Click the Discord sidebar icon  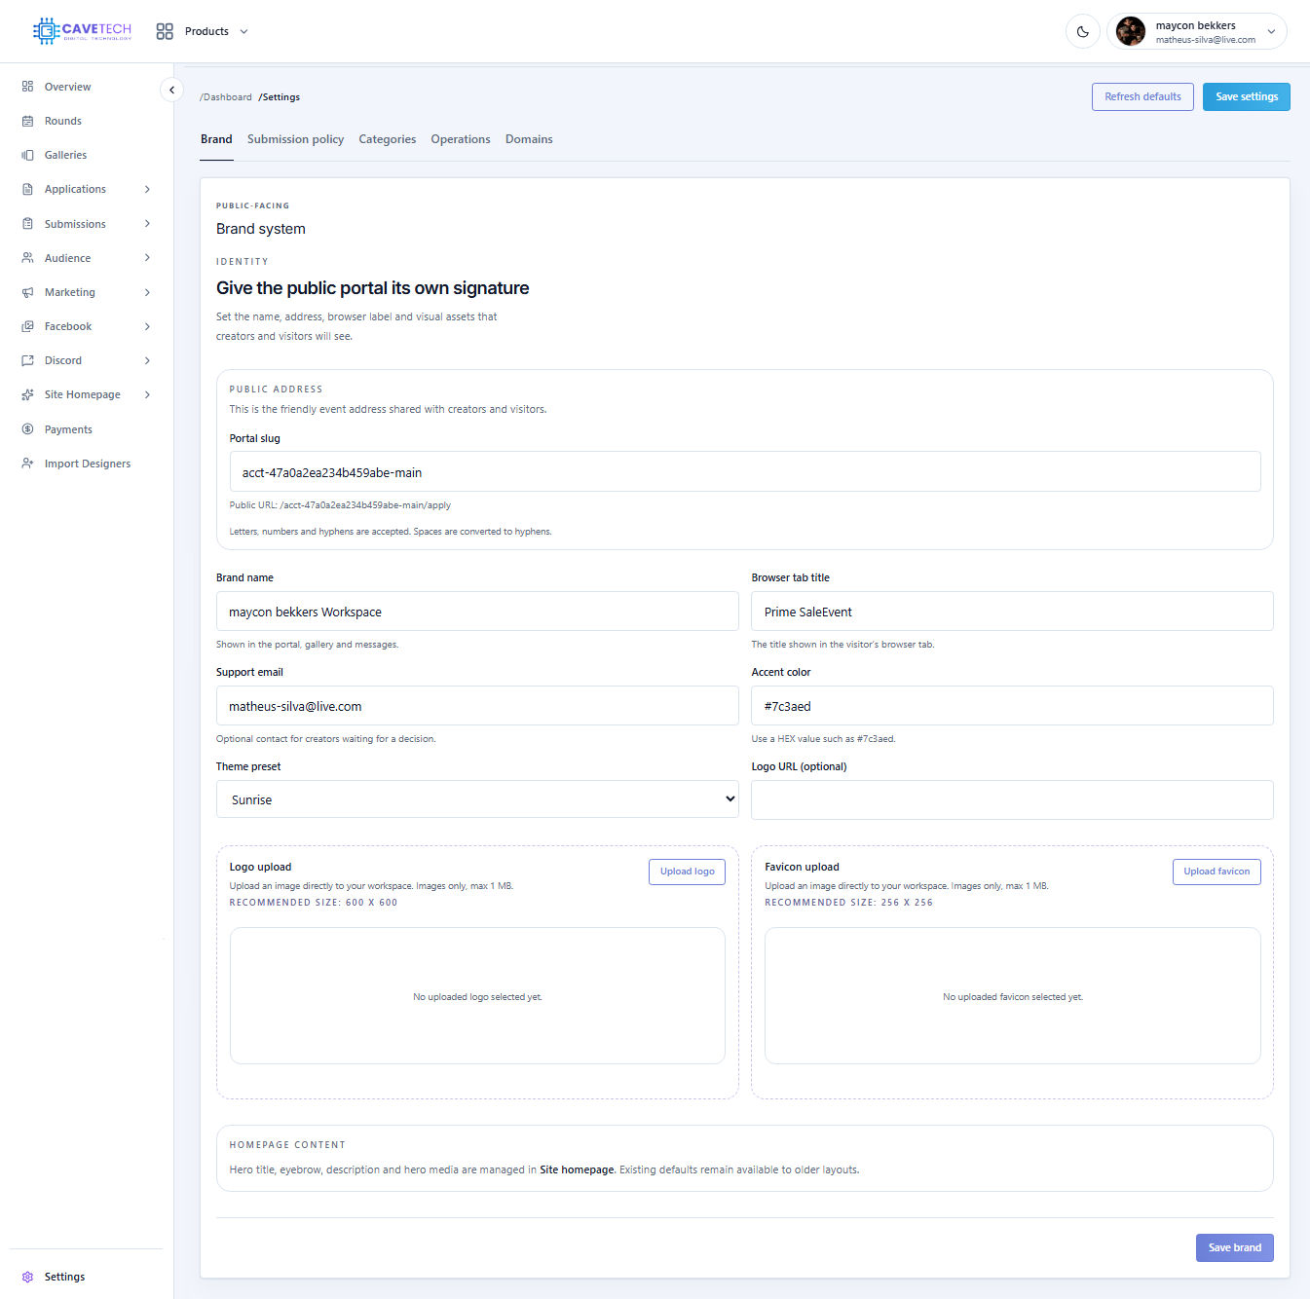point(27,360)
